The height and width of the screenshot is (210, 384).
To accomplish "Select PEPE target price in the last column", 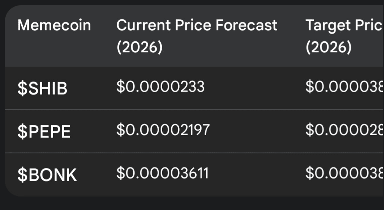I will (344, 130).
